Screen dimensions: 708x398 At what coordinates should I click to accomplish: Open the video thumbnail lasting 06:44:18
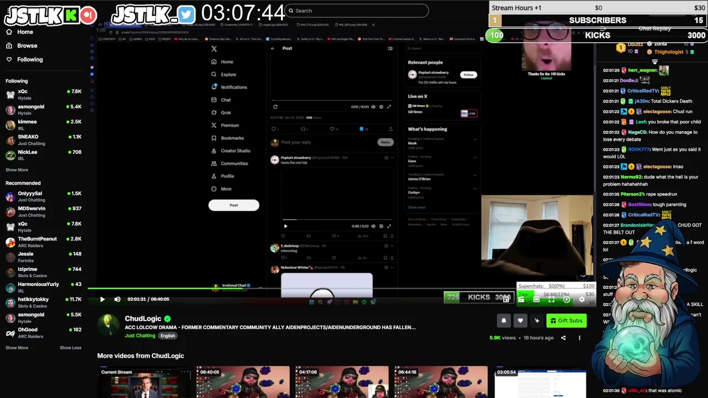[x=441, y=382]
